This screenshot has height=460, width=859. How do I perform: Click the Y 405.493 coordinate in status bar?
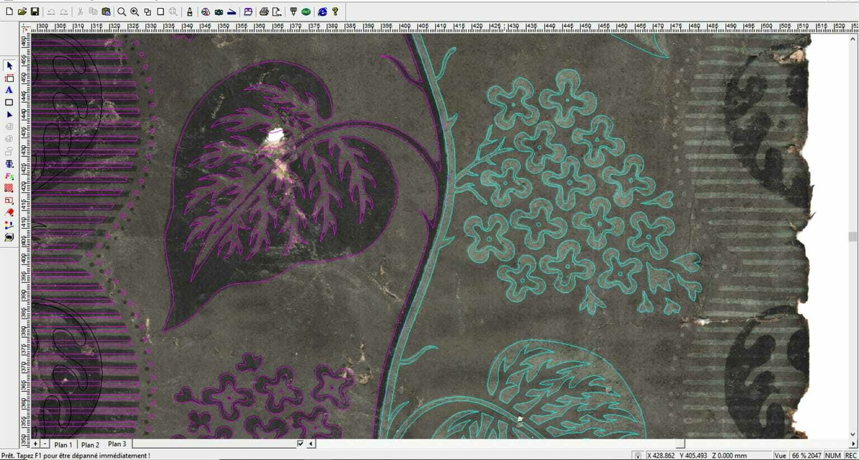coord(694,456)
